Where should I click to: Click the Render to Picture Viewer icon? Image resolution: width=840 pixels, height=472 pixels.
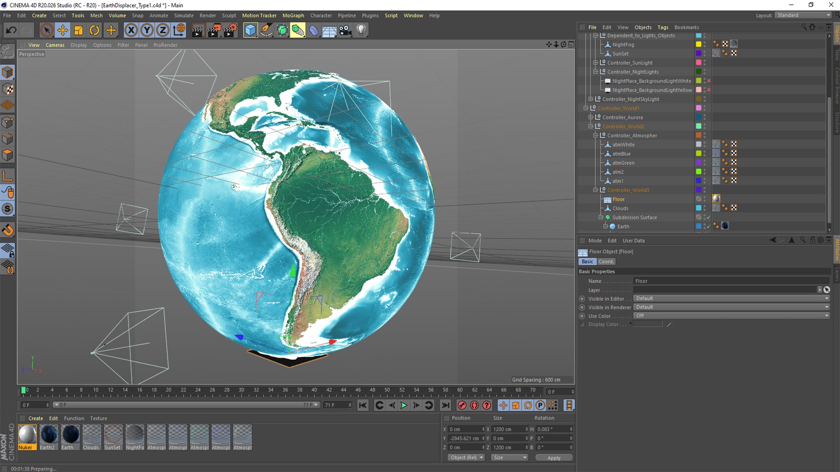click(214, 30)
